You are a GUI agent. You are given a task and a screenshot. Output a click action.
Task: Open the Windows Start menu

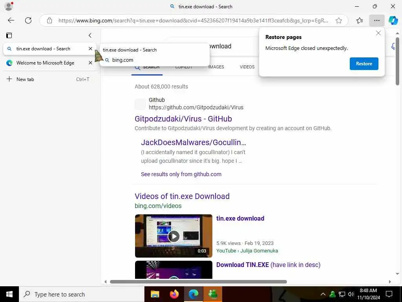tap(9, 294)
